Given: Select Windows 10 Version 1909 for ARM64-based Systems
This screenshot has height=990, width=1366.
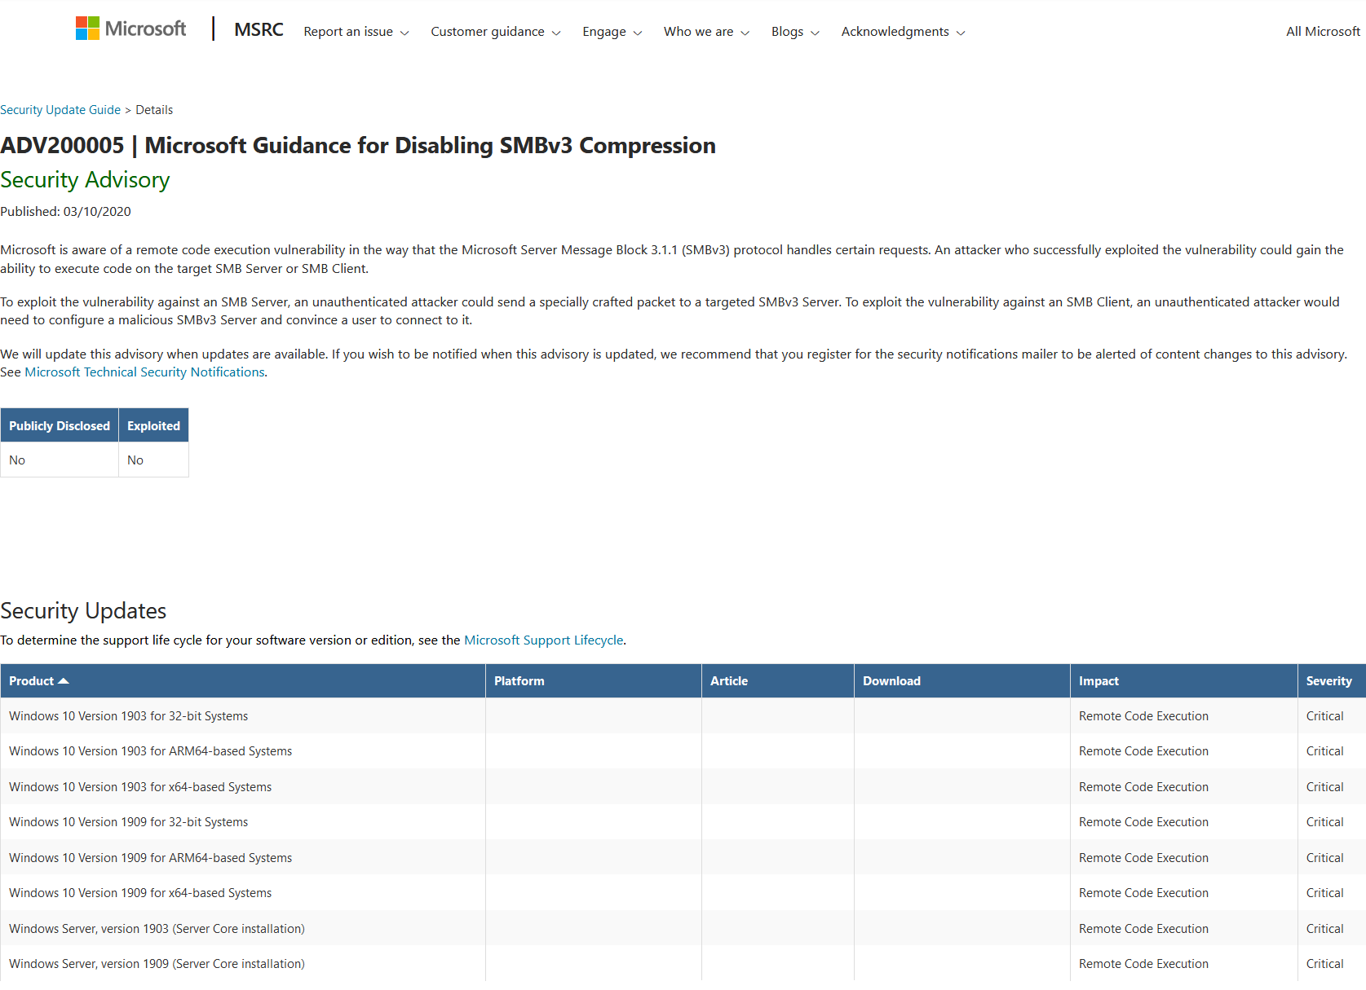Looking at the screenshot, I should pyautogui.click(x=151, y=858).
